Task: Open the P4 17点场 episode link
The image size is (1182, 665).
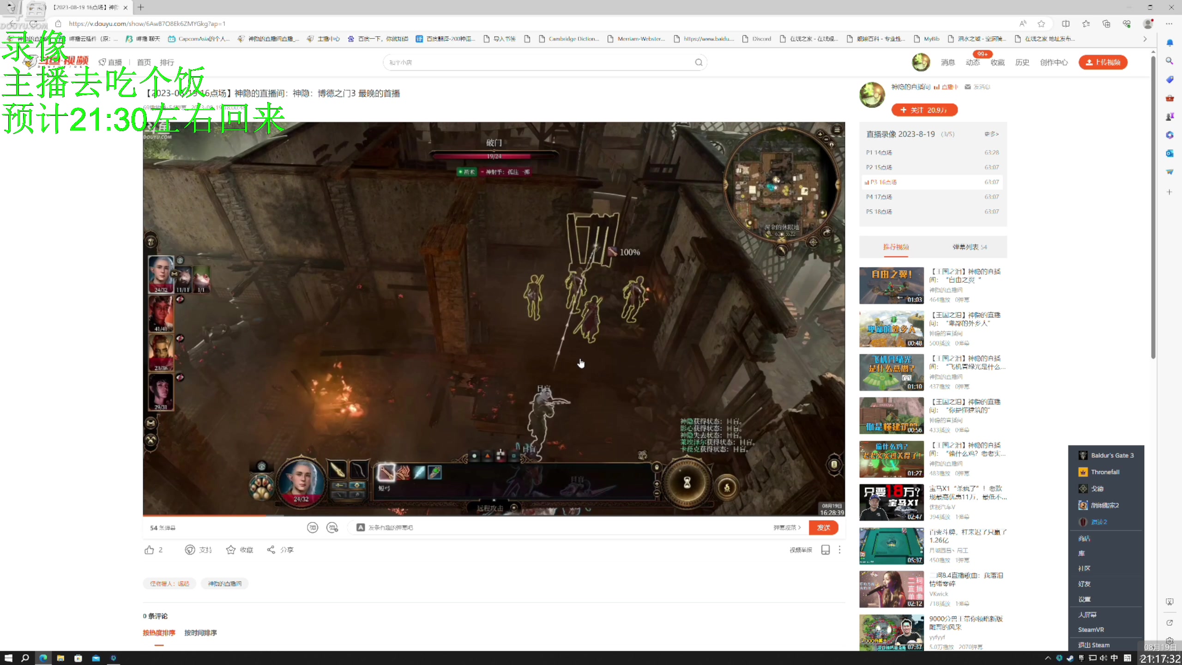Action: point(879,197)
